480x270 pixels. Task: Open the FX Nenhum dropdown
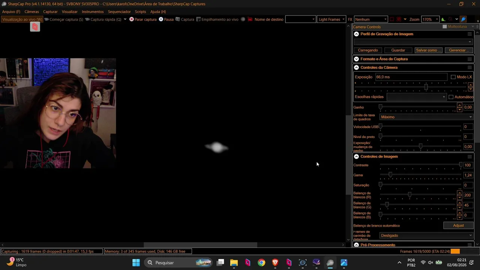pyautogui.click(x=370, y=19)
